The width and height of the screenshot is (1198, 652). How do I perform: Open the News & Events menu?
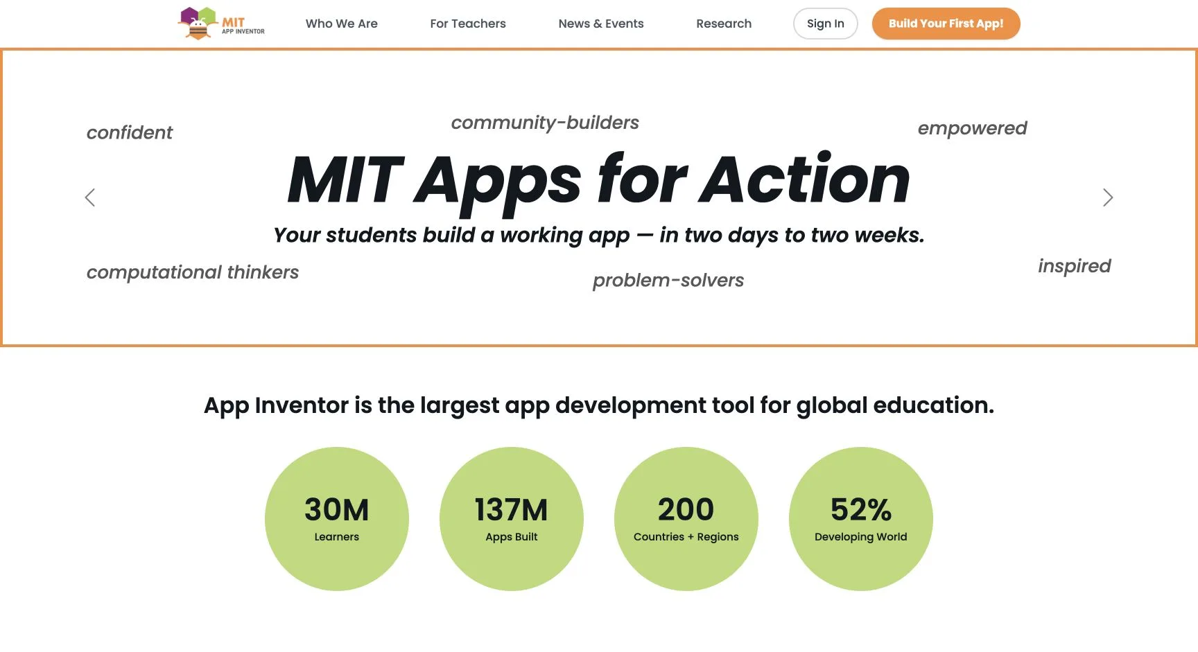click(601, 24)
